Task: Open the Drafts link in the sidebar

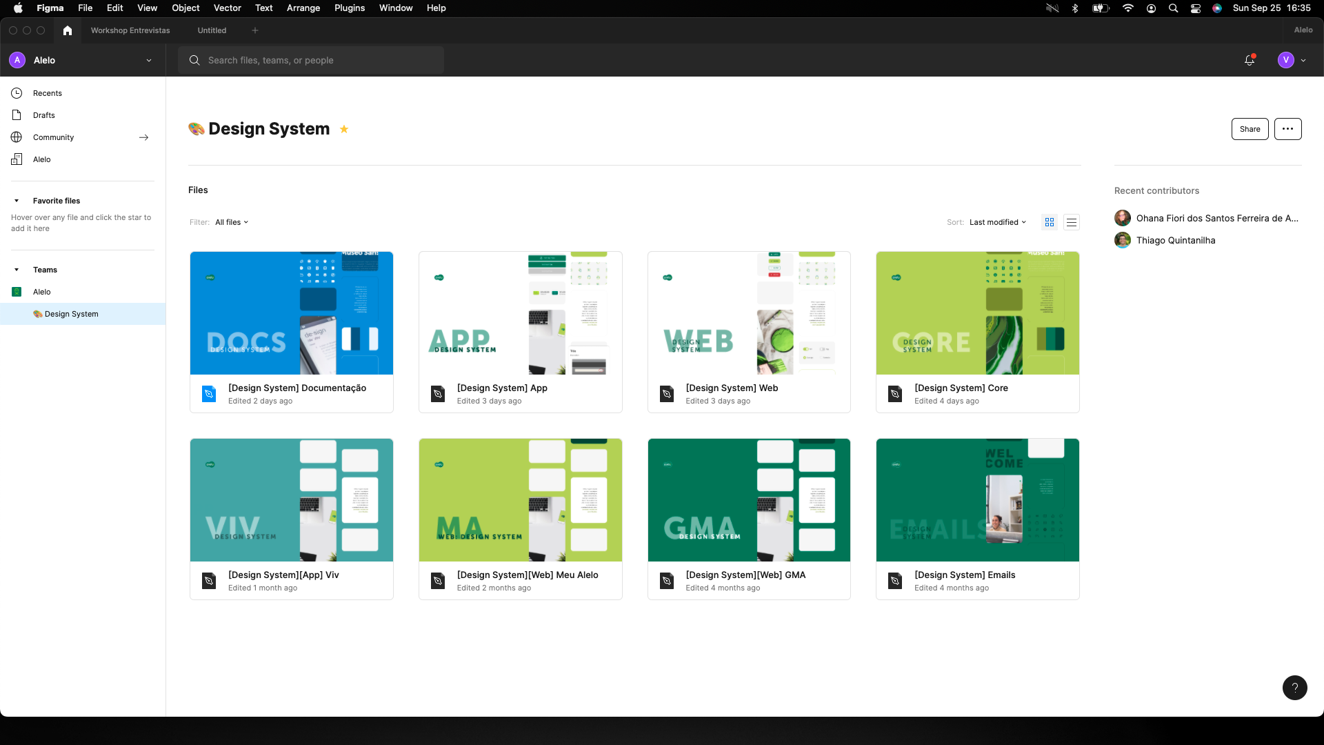Action: click(x=43, y=115)
